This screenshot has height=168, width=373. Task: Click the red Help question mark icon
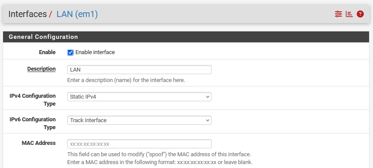[360, 14]
